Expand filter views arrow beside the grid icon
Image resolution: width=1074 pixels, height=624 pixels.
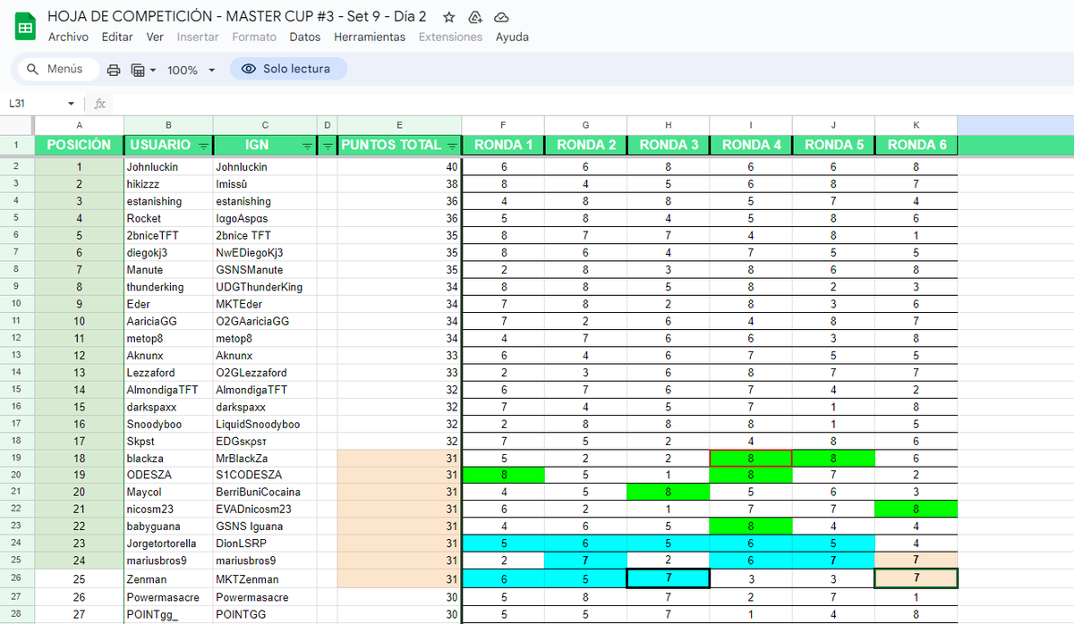point(153,70)
